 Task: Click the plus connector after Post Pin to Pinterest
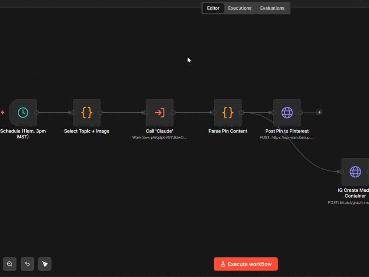click(x=319, y=112)
